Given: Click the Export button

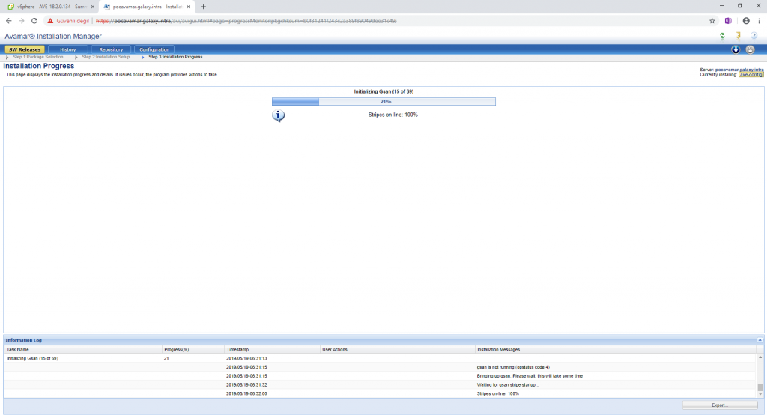Looking at the screenshot, I should point(720,405).
